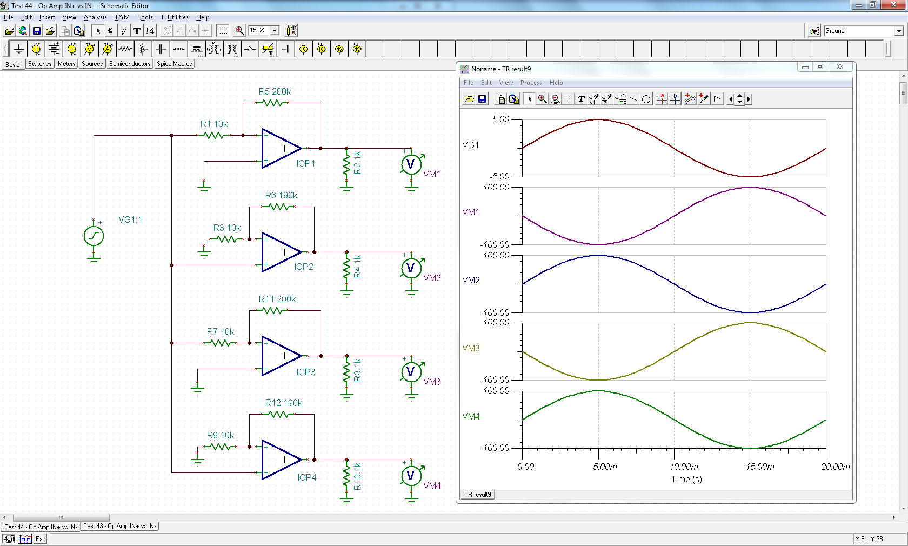
Task: Place a Transformer component
Action: (x=232, y=49)
